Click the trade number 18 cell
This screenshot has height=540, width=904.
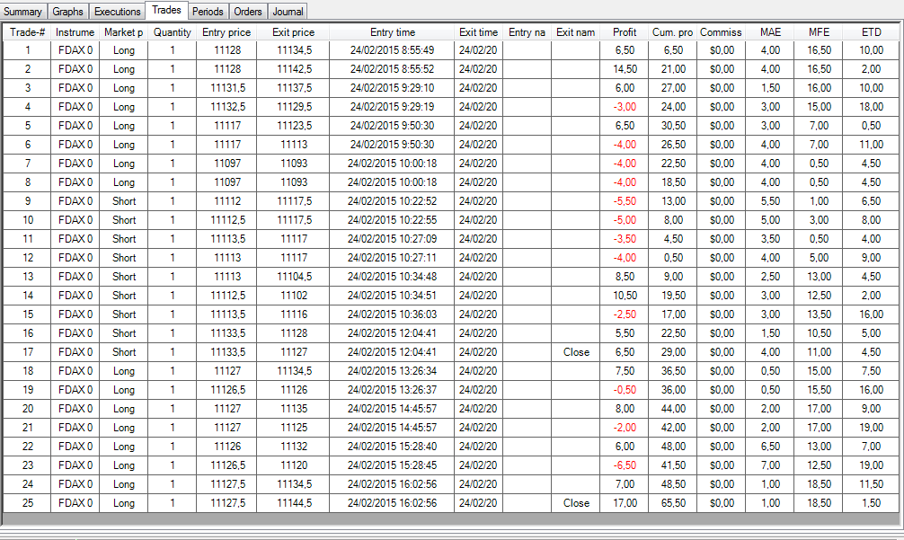(x=27, y=371)
